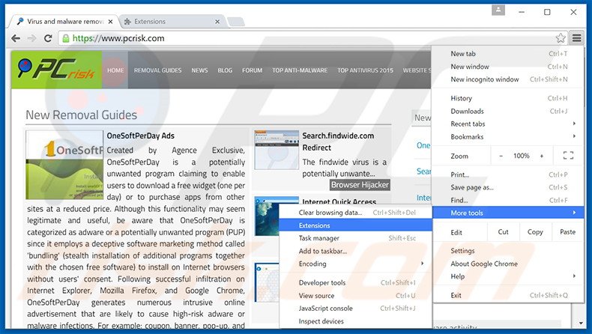Open the NEWS nav link
The image size is (592, 334).
click(x=199, y=70)
